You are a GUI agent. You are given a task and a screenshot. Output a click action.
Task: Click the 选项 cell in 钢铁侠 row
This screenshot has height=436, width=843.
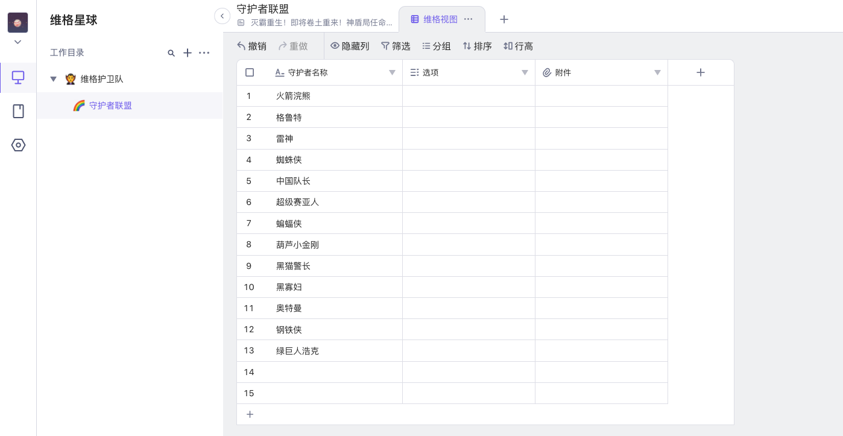(469, 330)
